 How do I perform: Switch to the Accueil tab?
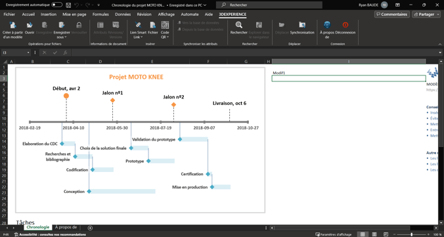pos(28,14)
